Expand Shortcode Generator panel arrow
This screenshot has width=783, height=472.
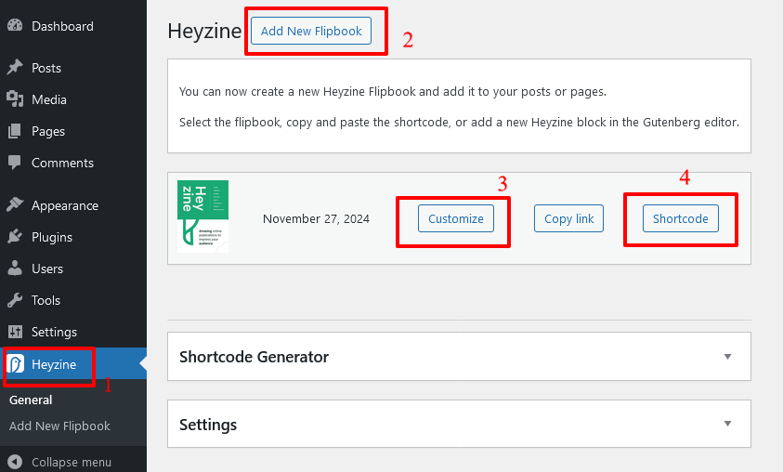(x=727, y=357)
